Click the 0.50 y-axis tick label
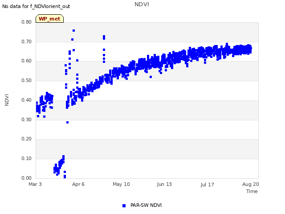The image size is (285, 214). pos(27,80)
